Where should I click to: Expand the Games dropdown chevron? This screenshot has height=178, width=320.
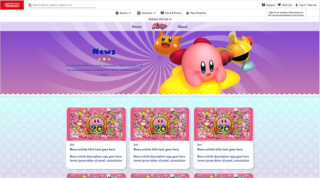(129, 13)
